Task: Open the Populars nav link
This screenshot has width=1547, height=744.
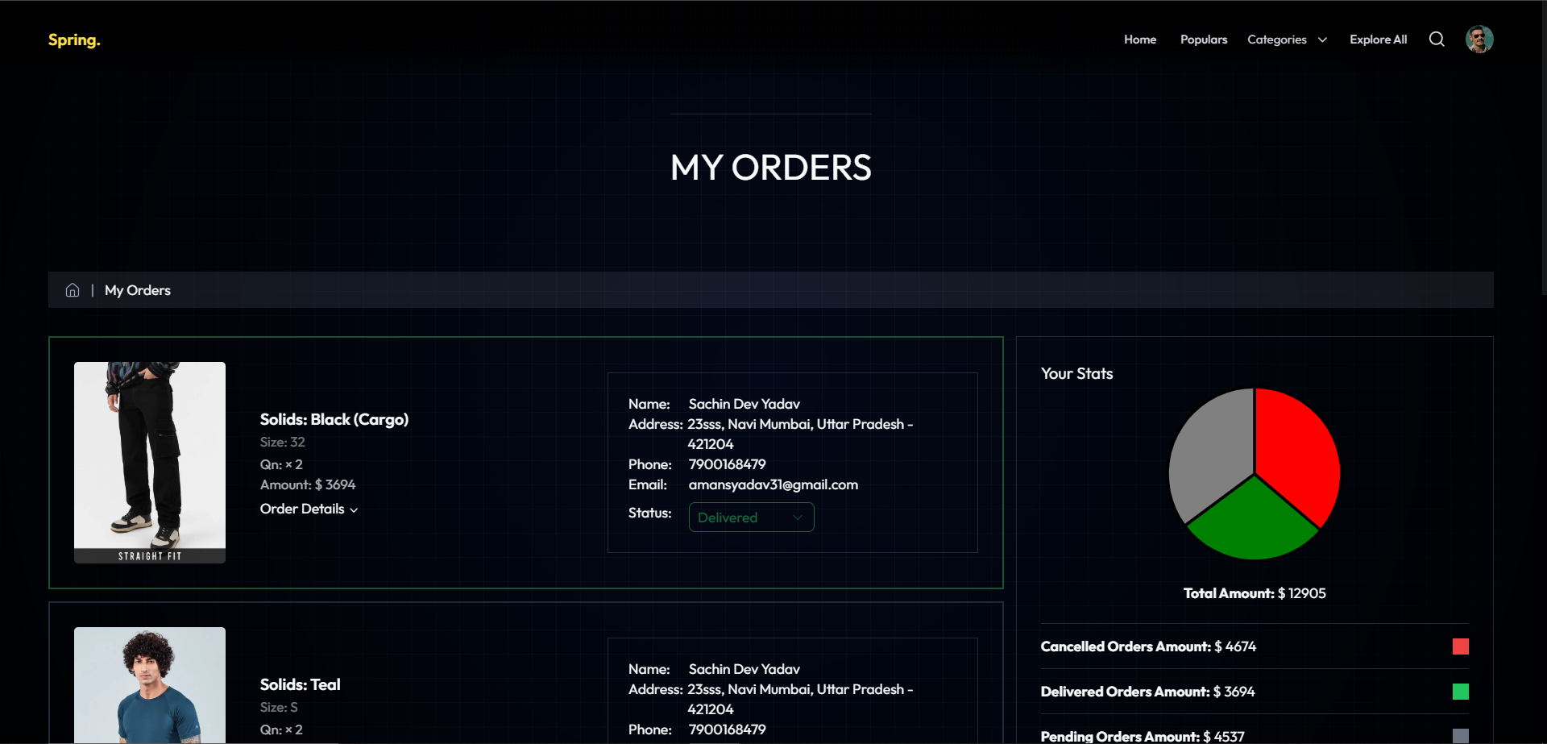Action: pyautogui.click(x=1204, y=39)
